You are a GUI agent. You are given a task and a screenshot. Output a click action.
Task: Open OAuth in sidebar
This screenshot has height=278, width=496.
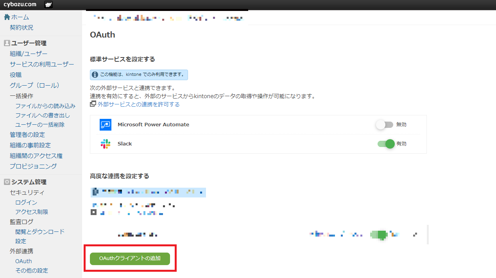point(23,261)
